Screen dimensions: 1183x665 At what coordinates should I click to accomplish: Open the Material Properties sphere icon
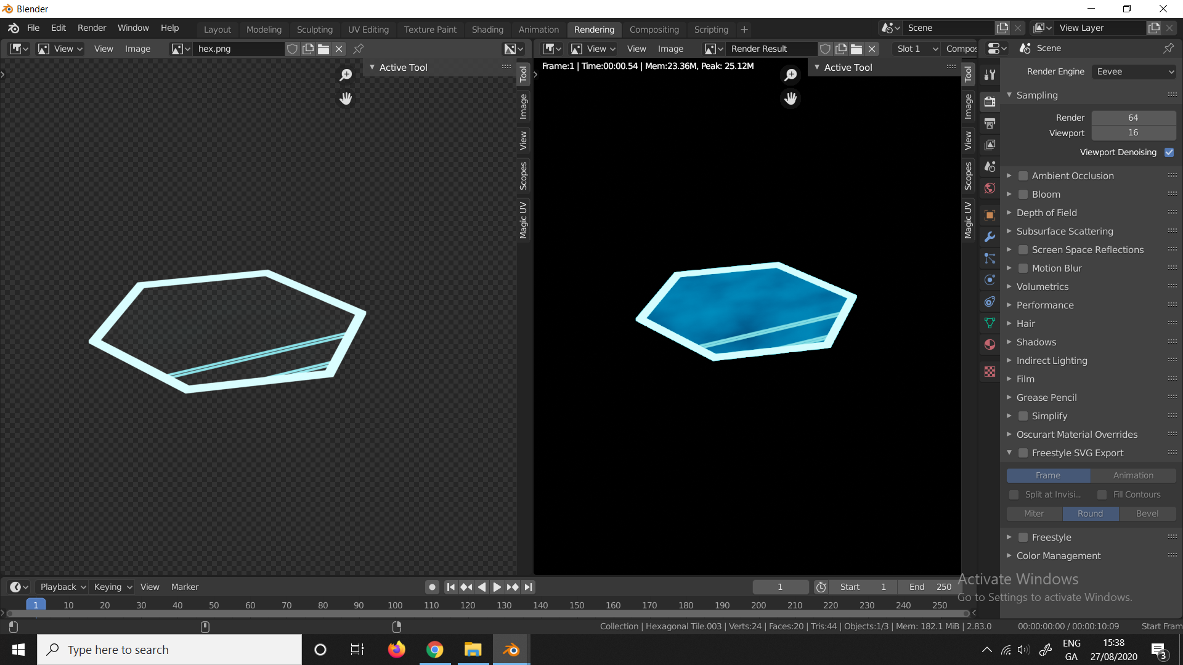(990, 344)
